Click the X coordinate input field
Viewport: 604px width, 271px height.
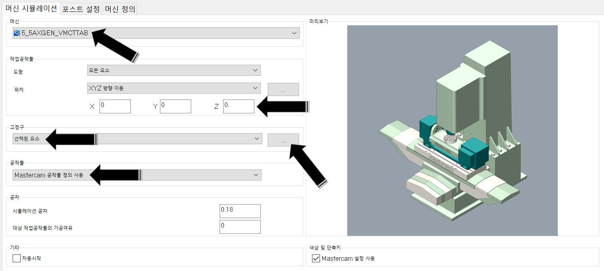click(115, 106)
